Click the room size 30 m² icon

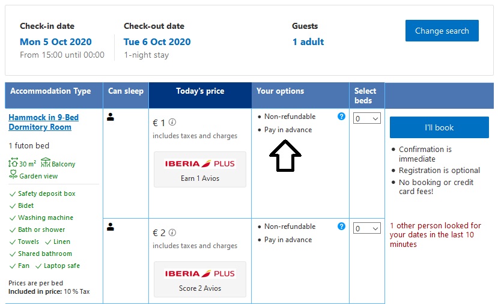coord(13,163)
